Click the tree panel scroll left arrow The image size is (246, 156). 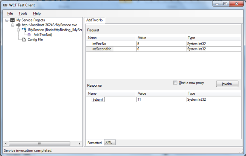click(6, 144)
